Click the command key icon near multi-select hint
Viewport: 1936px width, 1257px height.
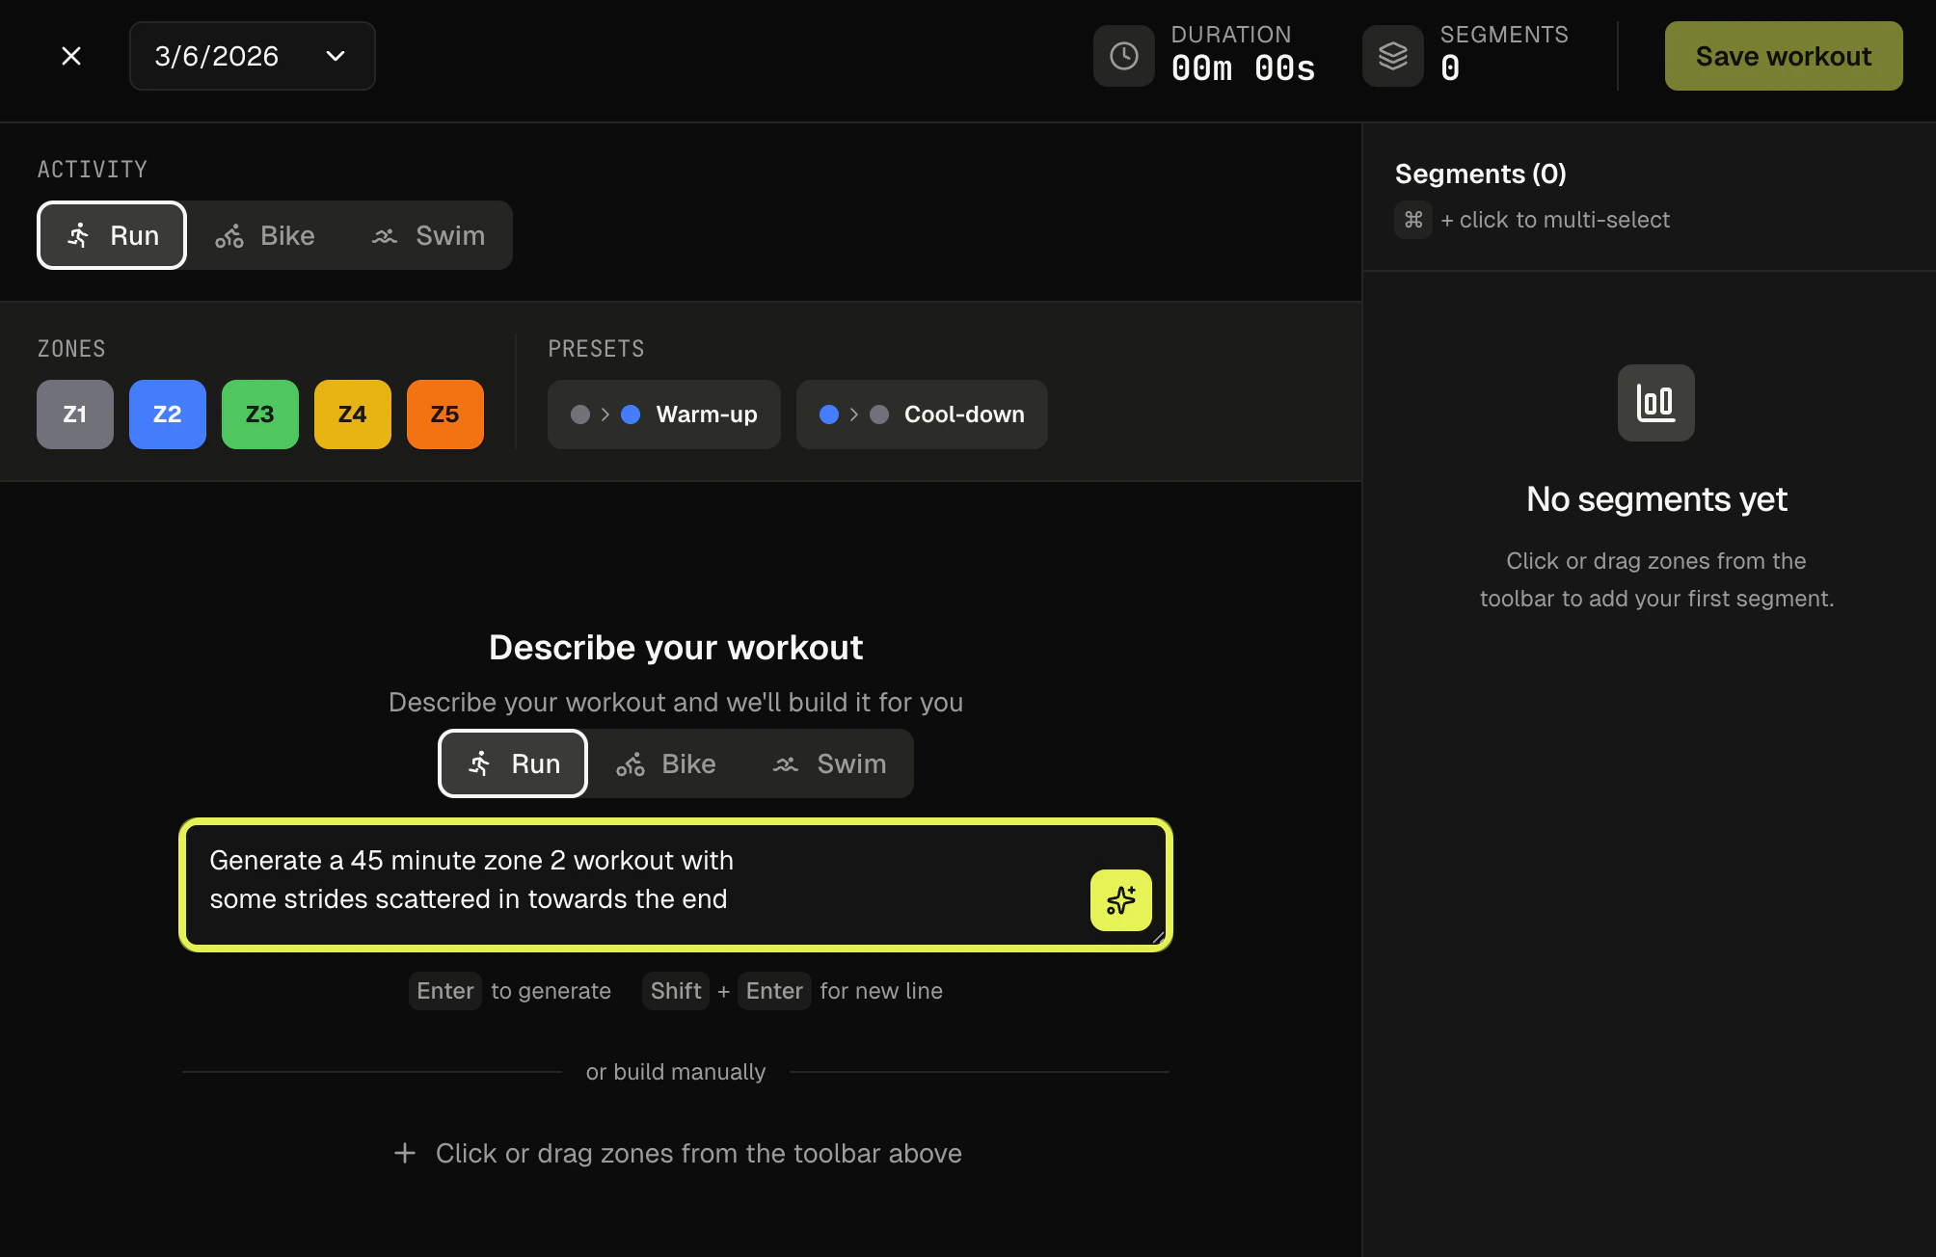pos(1413,220)
